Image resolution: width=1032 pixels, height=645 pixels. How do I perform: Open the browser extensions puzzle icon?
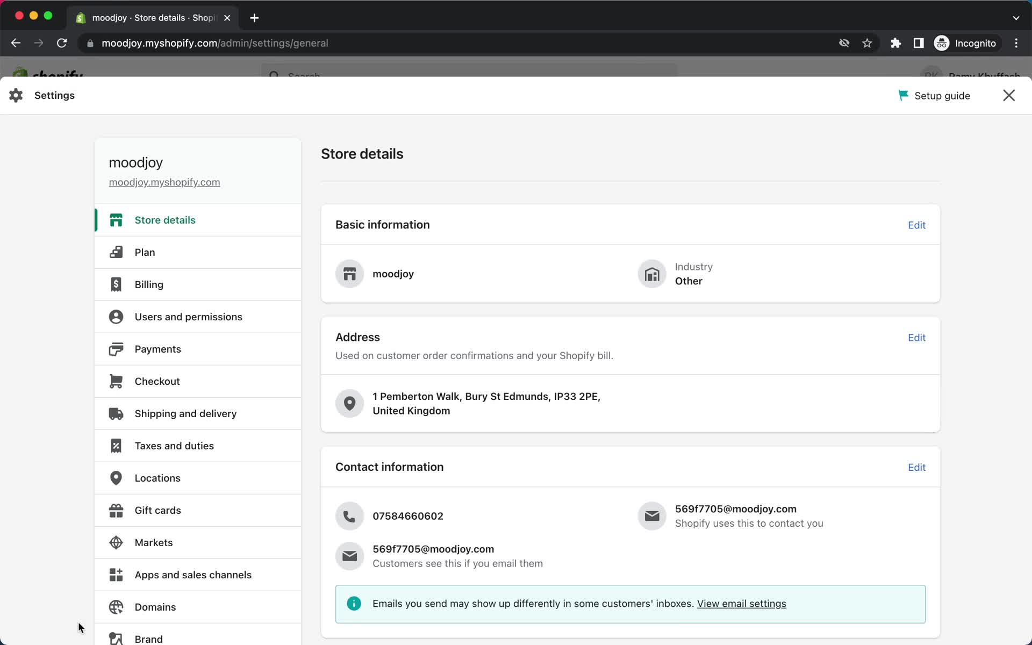coord(895,43)
